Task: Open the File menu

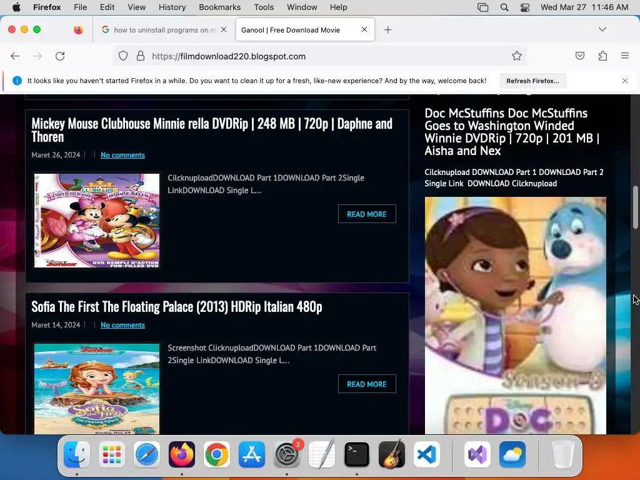Action: click(80, 7)
